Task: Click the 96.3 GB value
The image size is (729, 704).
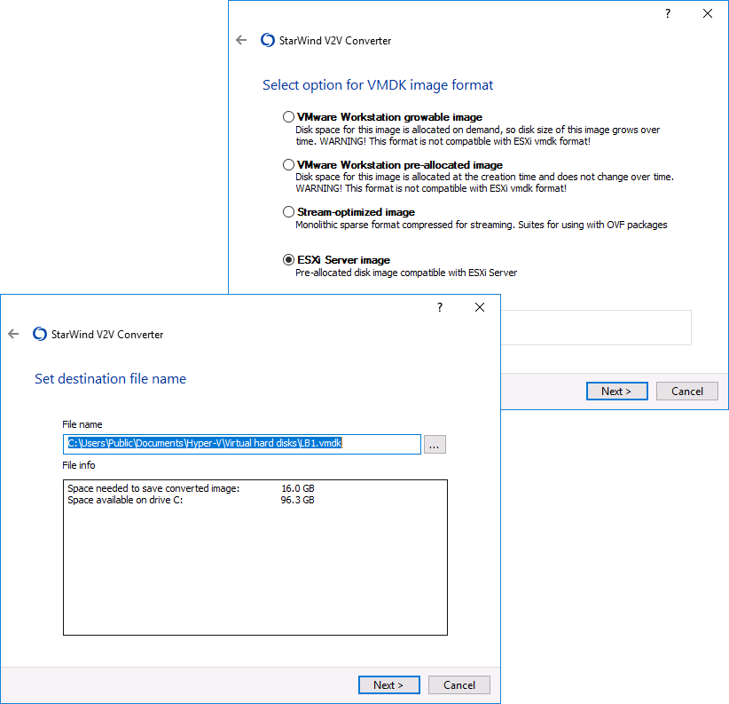Action: click(x=298, y=500)
